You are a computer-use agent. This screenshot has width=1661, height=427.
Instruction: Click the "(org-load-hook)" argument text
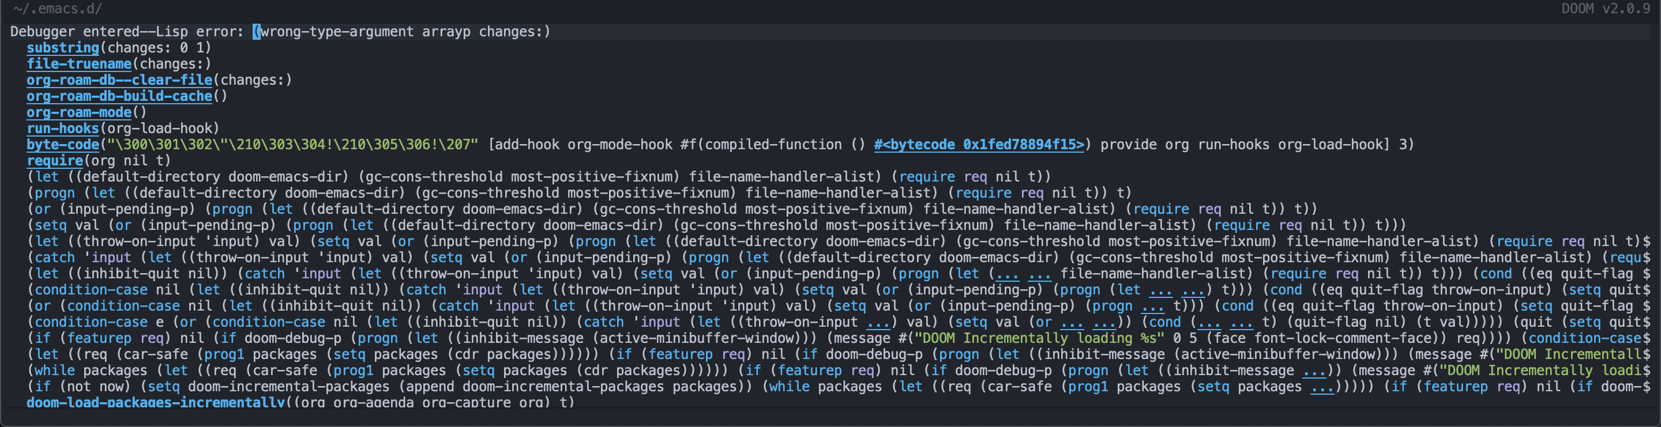[x=159, y=128]
